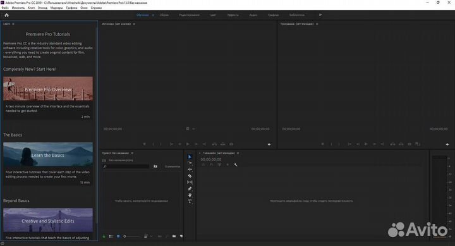Image resolution: width=455 pixels, height=246 pixels.
Task: Switch to the Цвет workspace tab
Action: [x=214, y=15]
